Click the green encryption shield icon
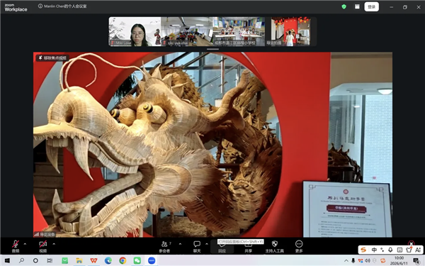Image resolution: width=425 pixels, height=266 pixels. (344, 7)
